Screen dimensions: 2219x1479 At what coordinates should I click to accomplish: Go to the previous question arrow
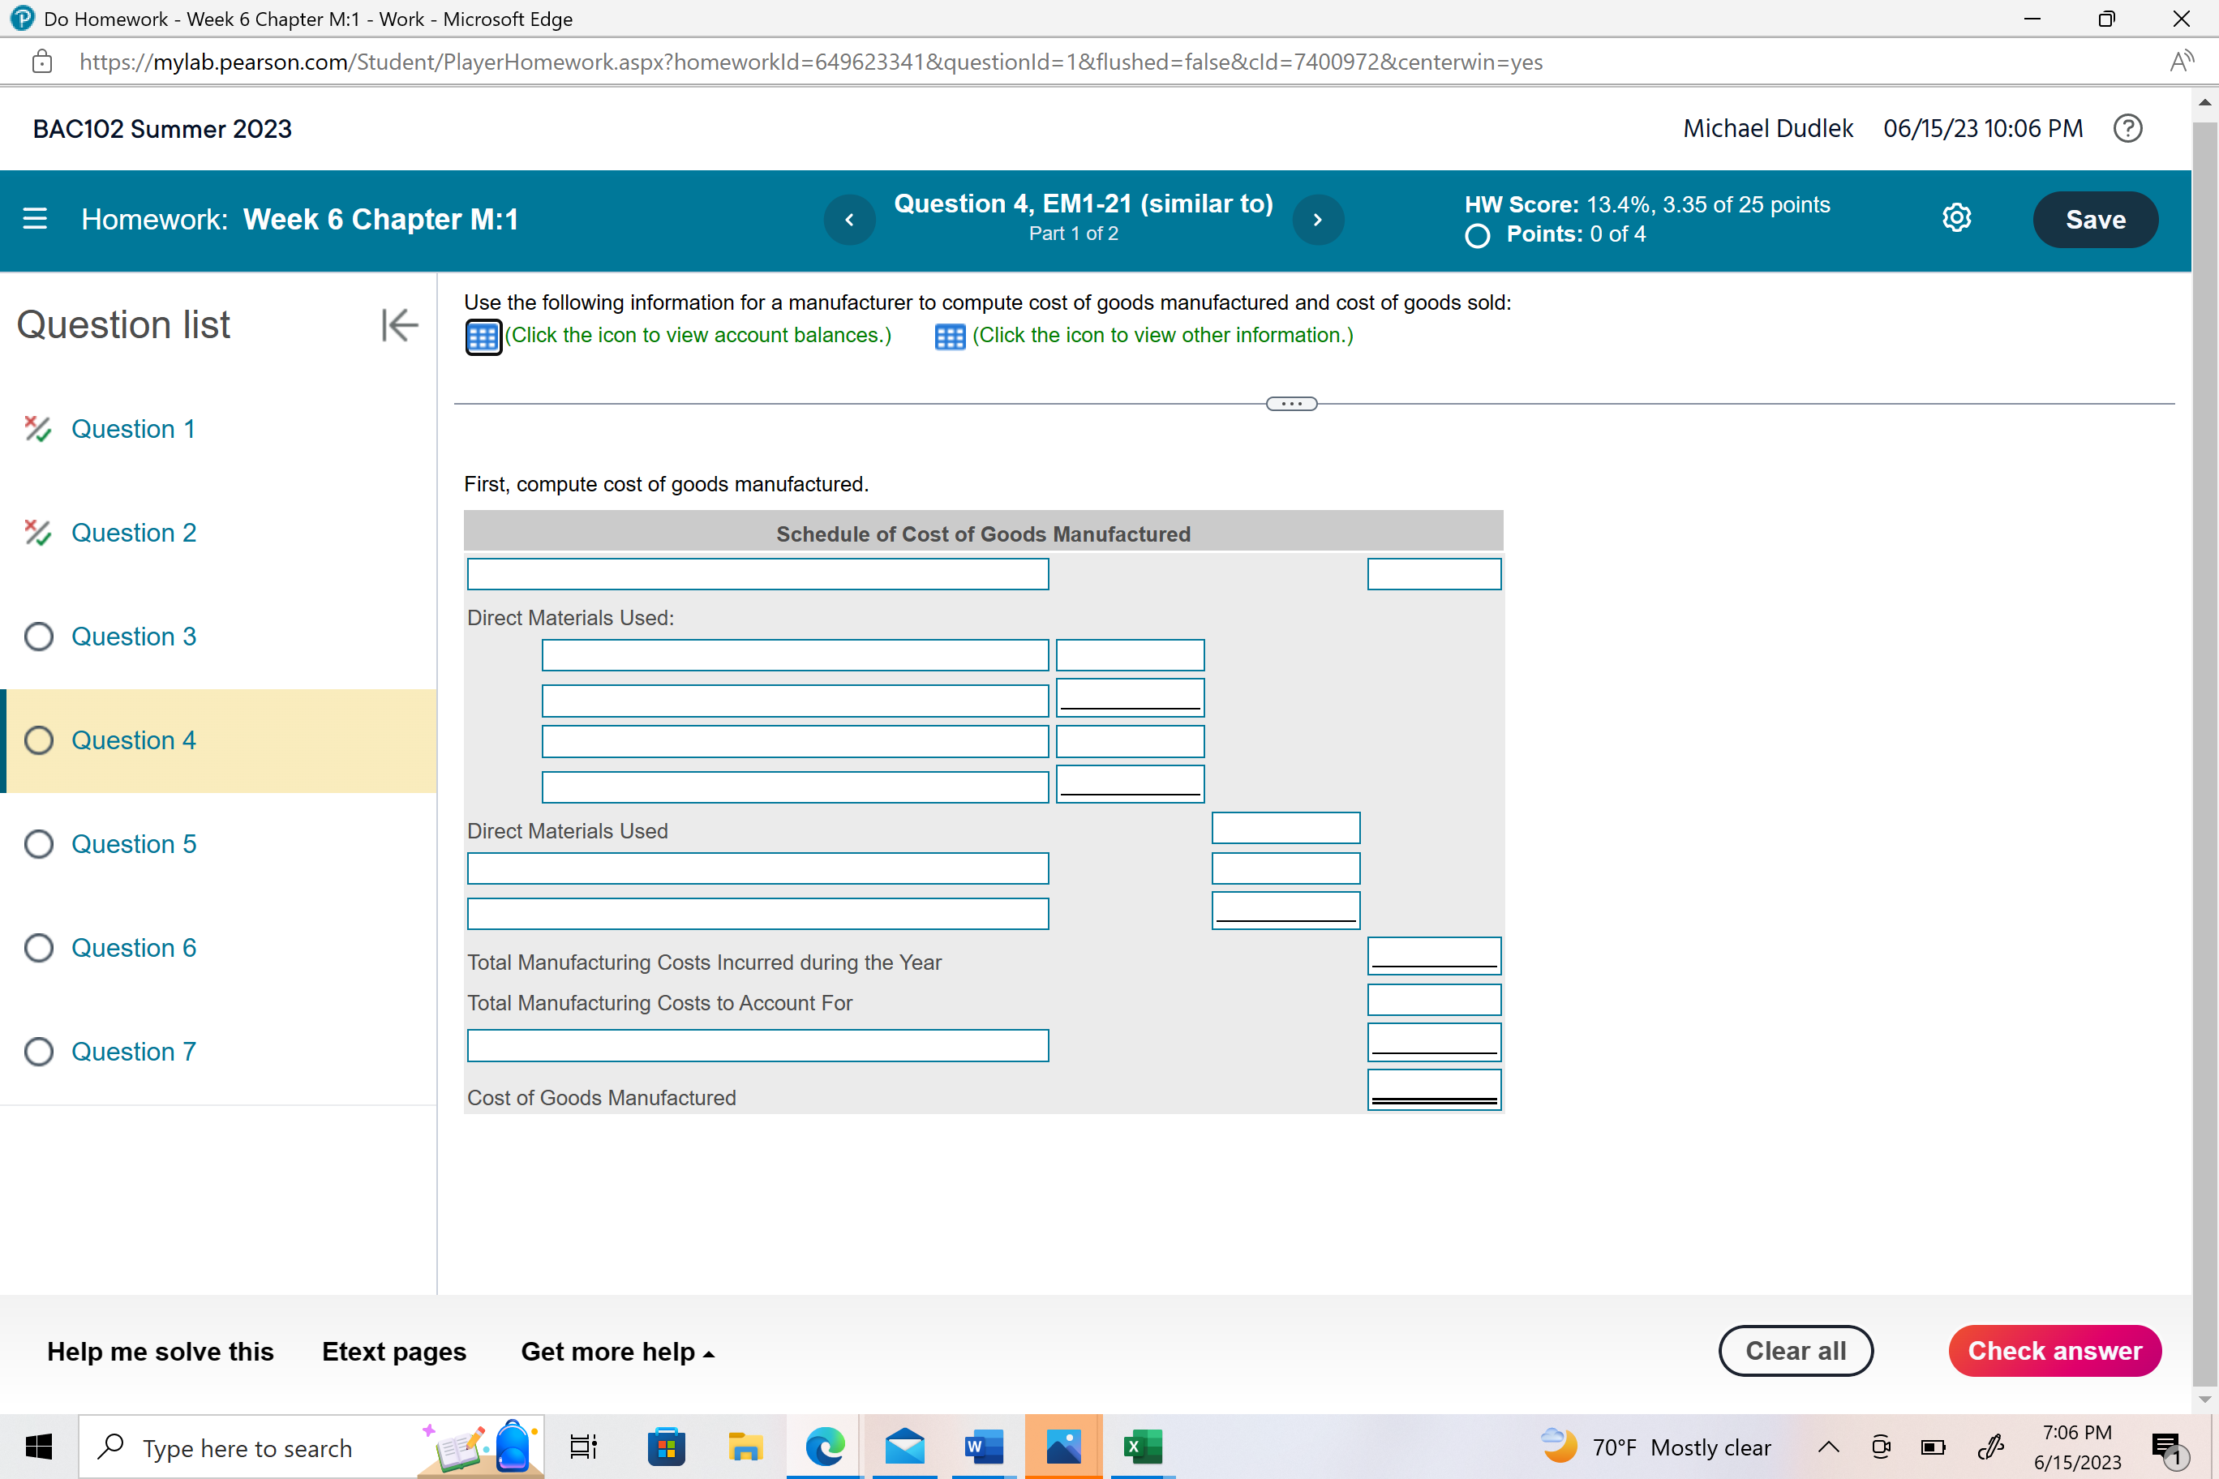point(849,220)
